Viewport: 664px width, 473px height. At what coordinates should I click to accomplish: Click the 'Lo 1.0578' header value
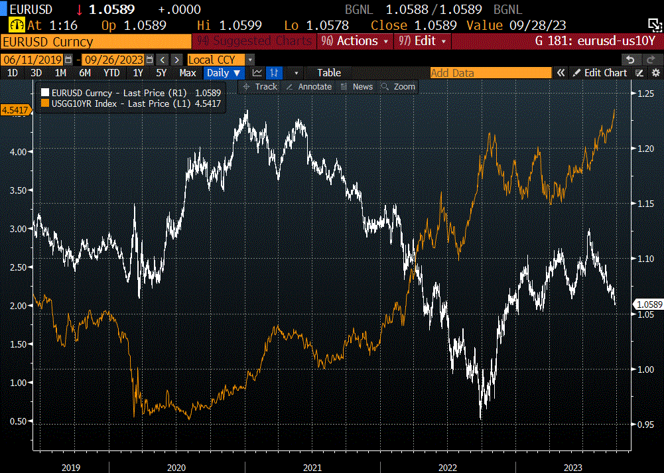[x=316, y=25]
